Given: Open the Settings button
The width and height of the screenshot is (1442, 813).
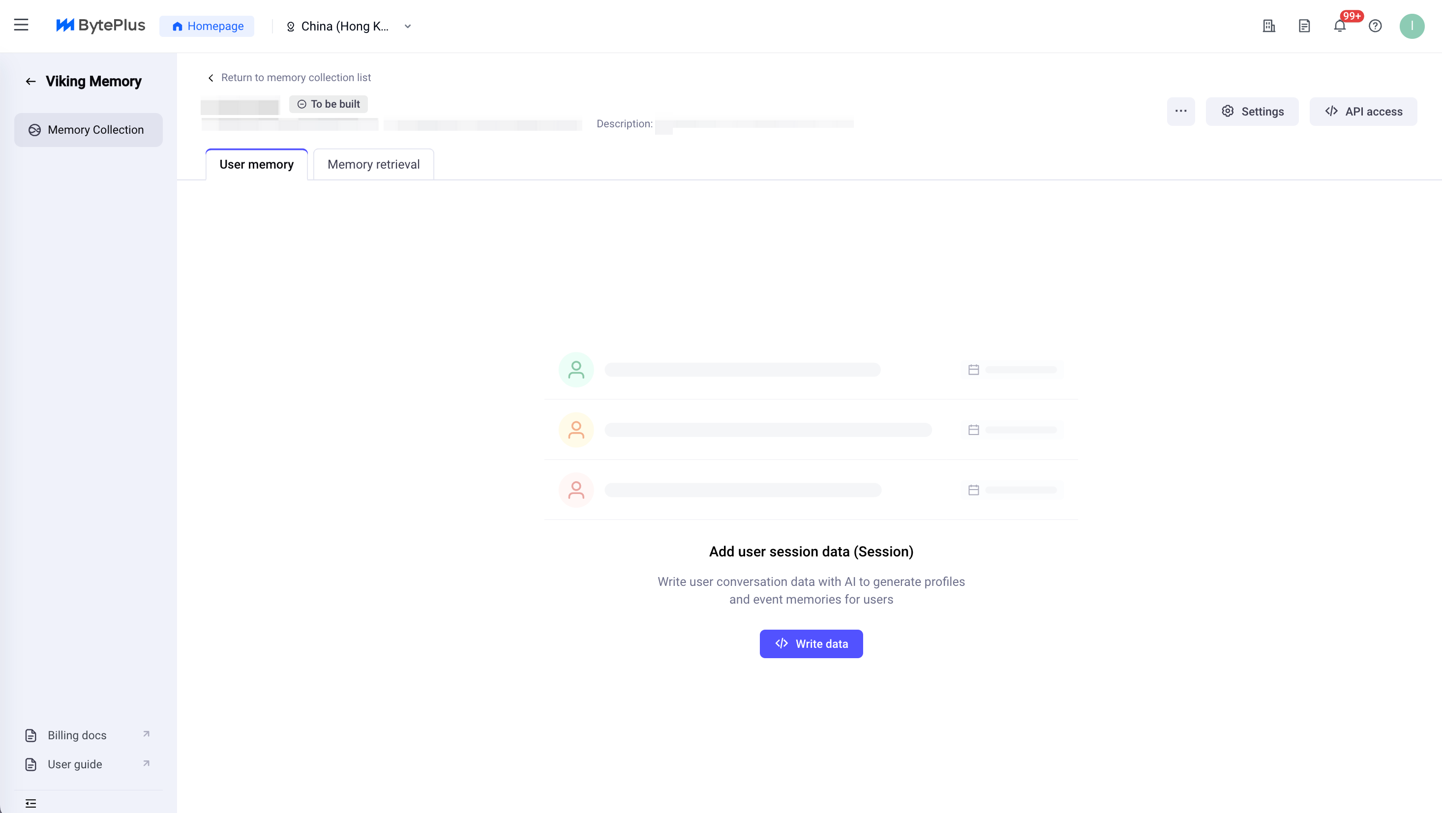Looking at the screenshot, I should [x=1252, y=112].
